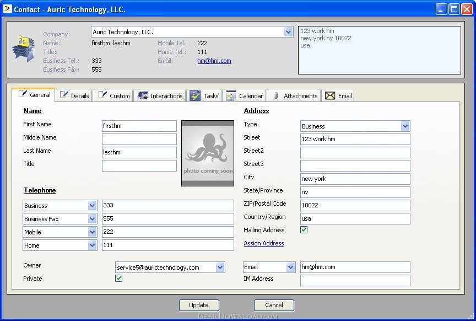476x321 pixels.
Task: Click the Tasks checklist icon
Action: (195, 95)
